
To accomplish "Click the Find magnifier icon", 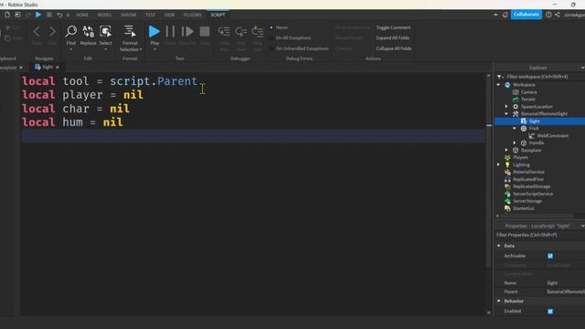I will click(71, 31).
